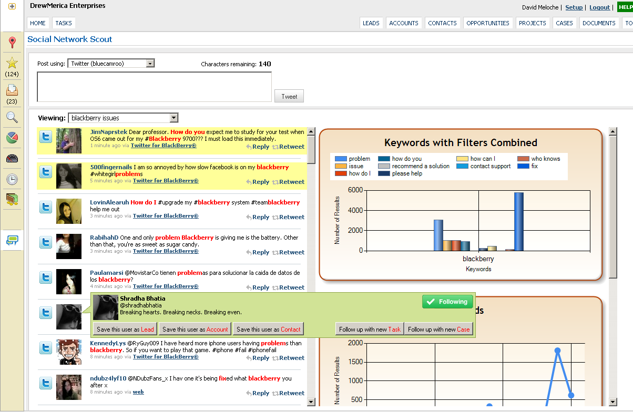Click the 'problem' legend color swatch

341,159
